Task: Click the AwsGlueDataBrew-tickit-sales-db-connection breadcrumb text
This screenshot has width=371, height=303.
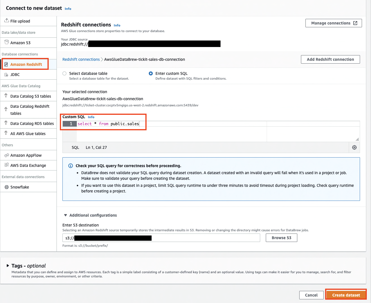Action: (x=145, y=59)
